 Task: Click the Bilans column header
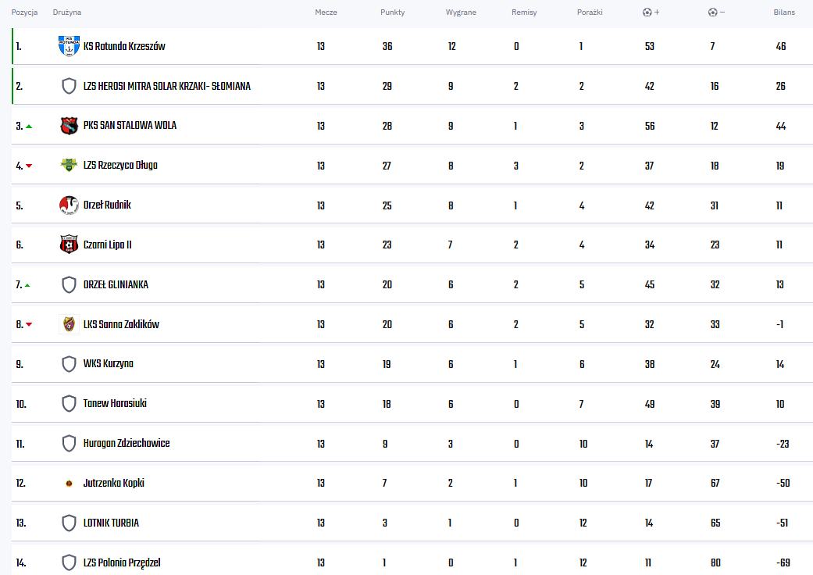[x=784, y=12]
